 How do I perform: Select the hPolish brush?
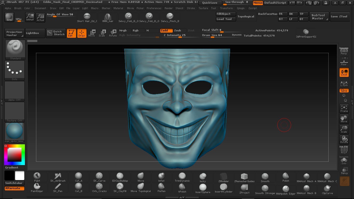182,188
